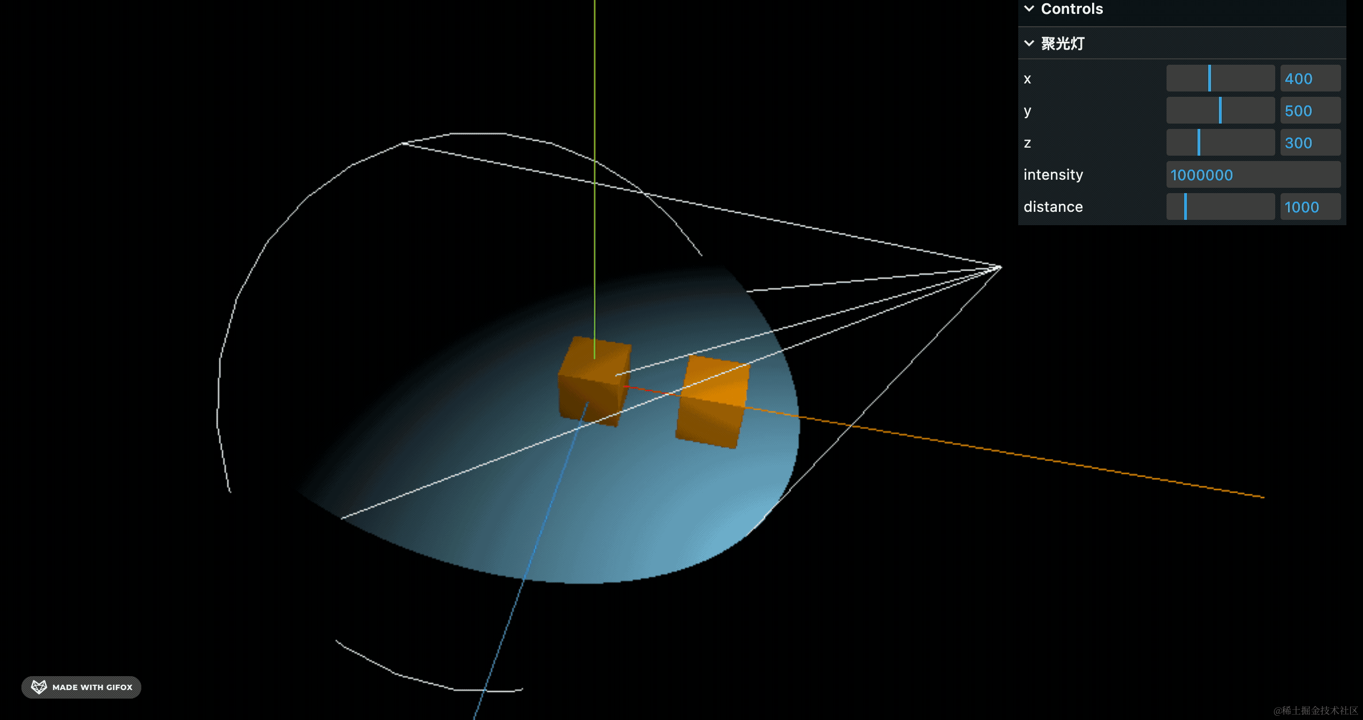This screenshot has width=1363, height=720.
Task: Click the 聚光灯 chevron icon
Action: click(1029, 43)
